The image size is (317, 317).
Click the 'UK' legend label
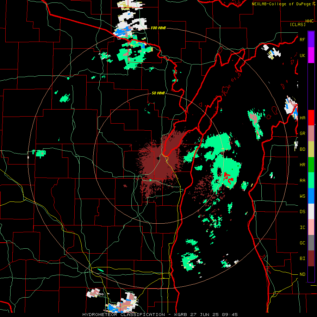click(x=302, y=55)
